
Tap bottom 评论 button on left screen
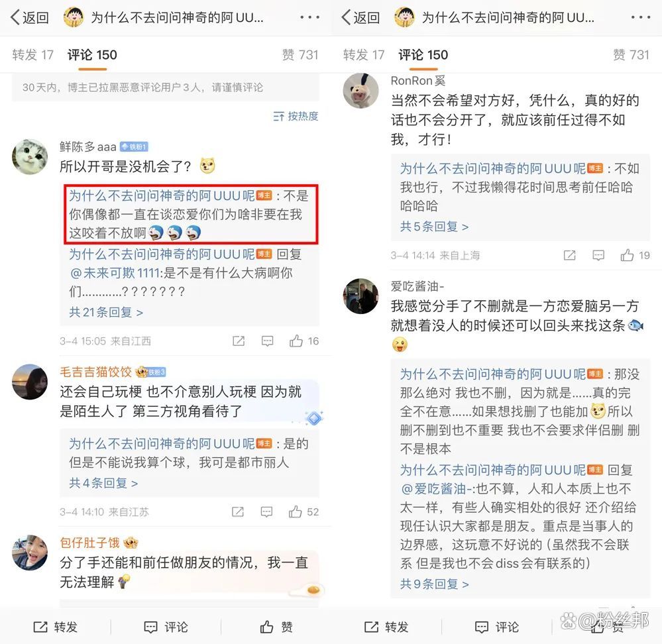coord(166,627)
